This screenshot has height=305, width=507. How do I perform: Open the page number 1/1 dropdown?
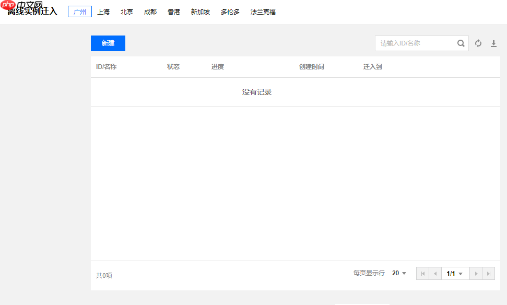point(455,273)
